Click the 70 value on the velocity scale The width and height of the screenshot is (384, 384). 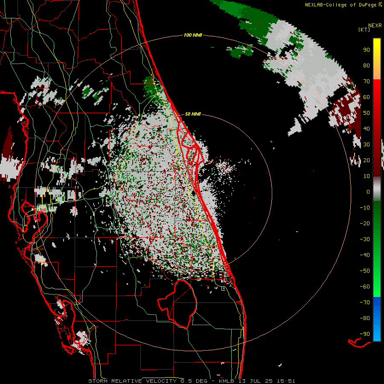[367, 81]
